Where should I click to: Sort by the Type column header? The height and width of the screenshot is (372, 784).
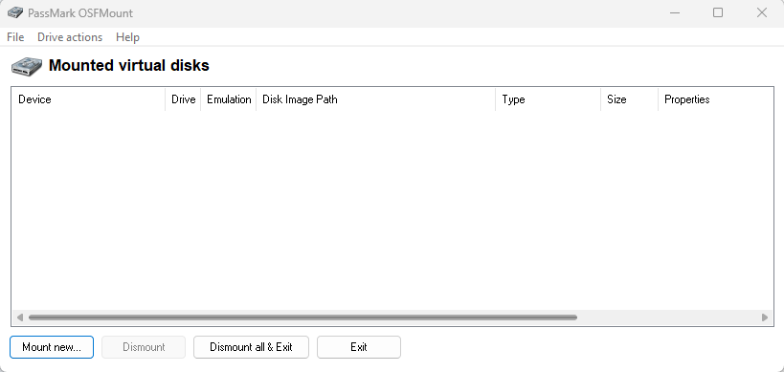548,99
